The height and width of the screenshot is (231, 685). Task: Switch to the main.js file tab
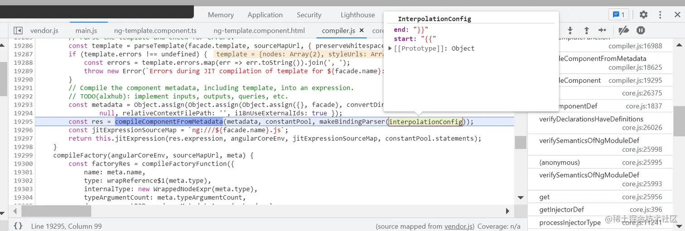tap(86, 31)
